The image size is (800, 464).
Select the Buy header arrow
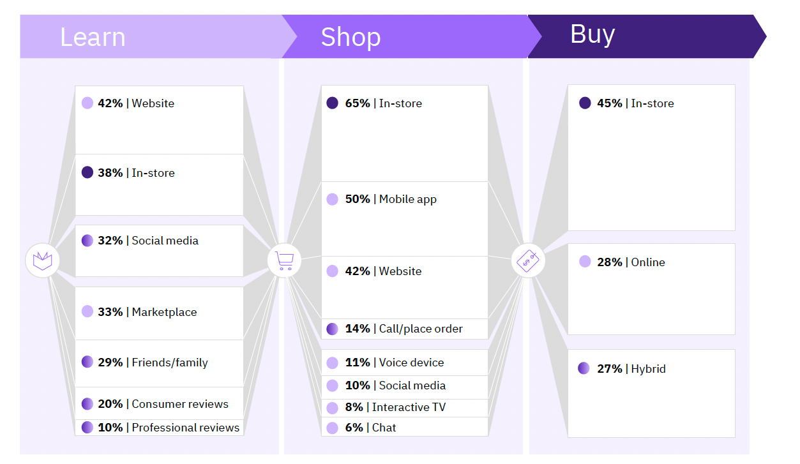click(x=647, y=36)
